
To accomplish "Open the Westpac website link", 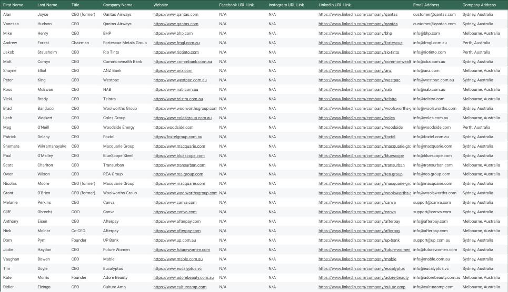I will pyautogui.click(x=180, y=80).
